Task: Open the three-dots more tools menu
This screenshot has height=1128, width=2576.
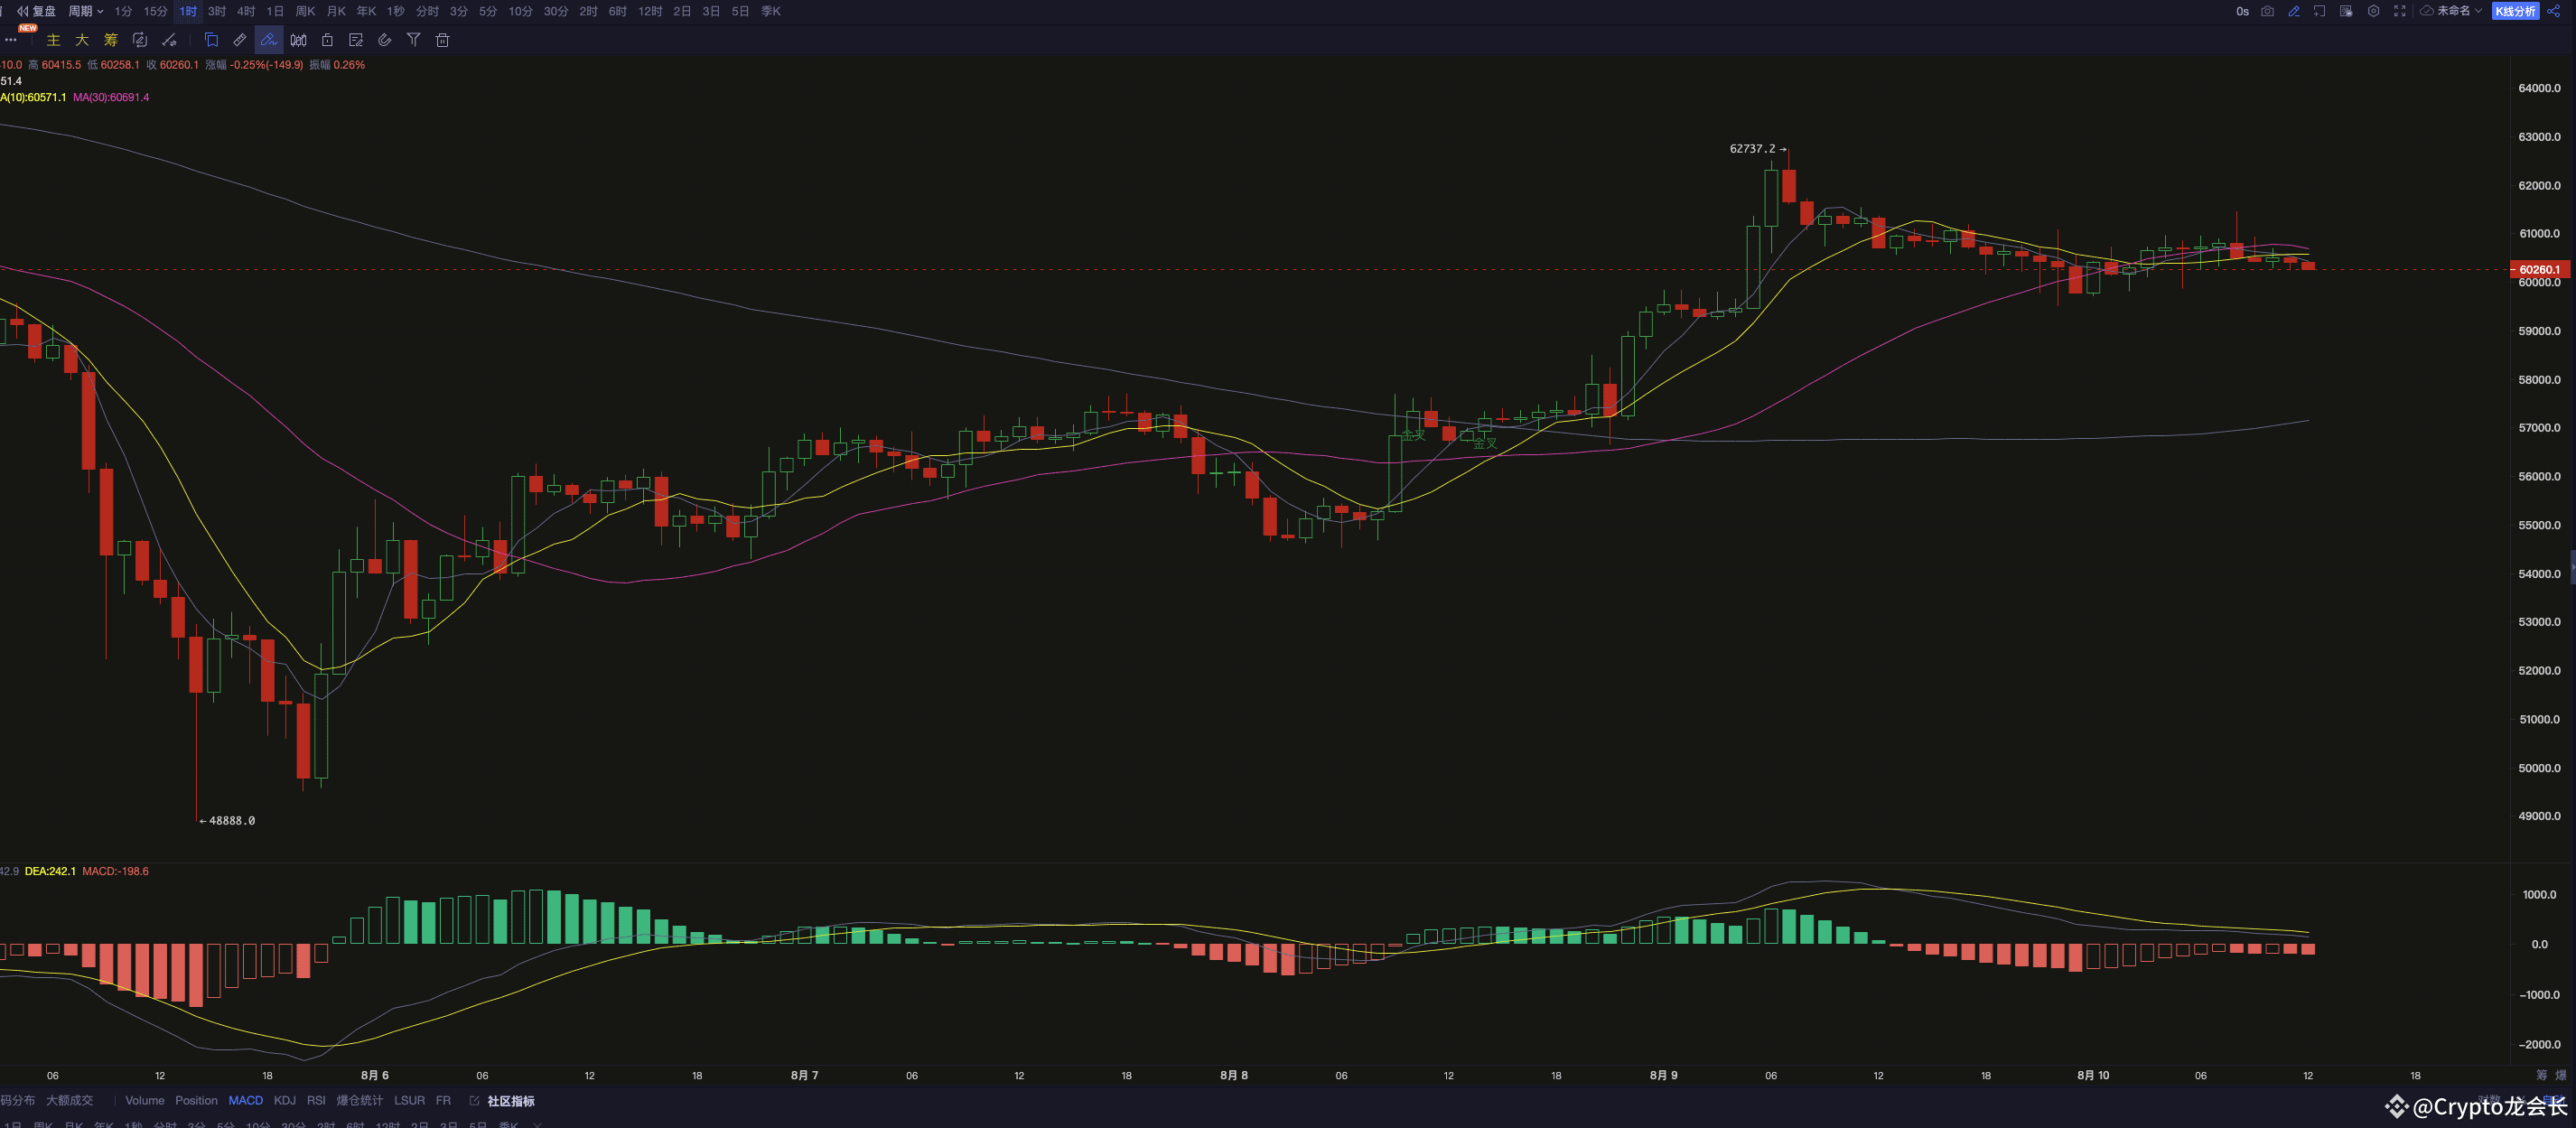Action: (x=11, y=40)
